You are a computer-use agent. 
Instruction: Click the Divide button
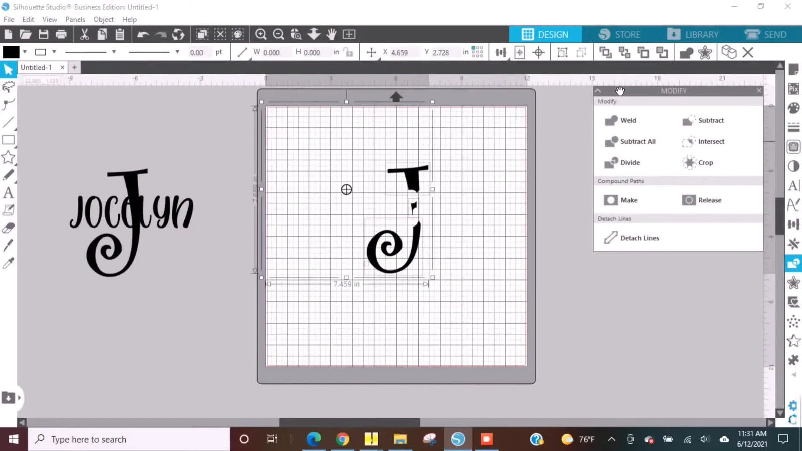[x=622, y=162]
